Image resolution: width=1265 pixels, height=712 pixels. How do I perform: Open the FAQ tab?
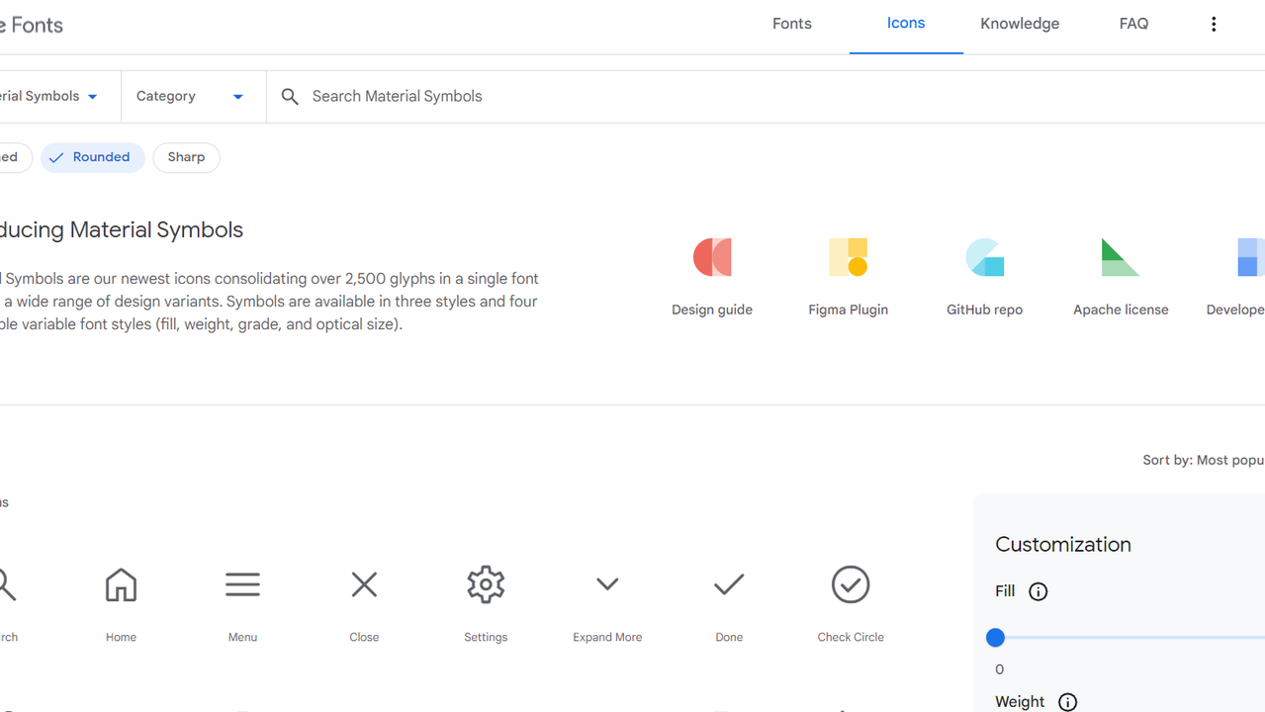(x=1133, y=24)
